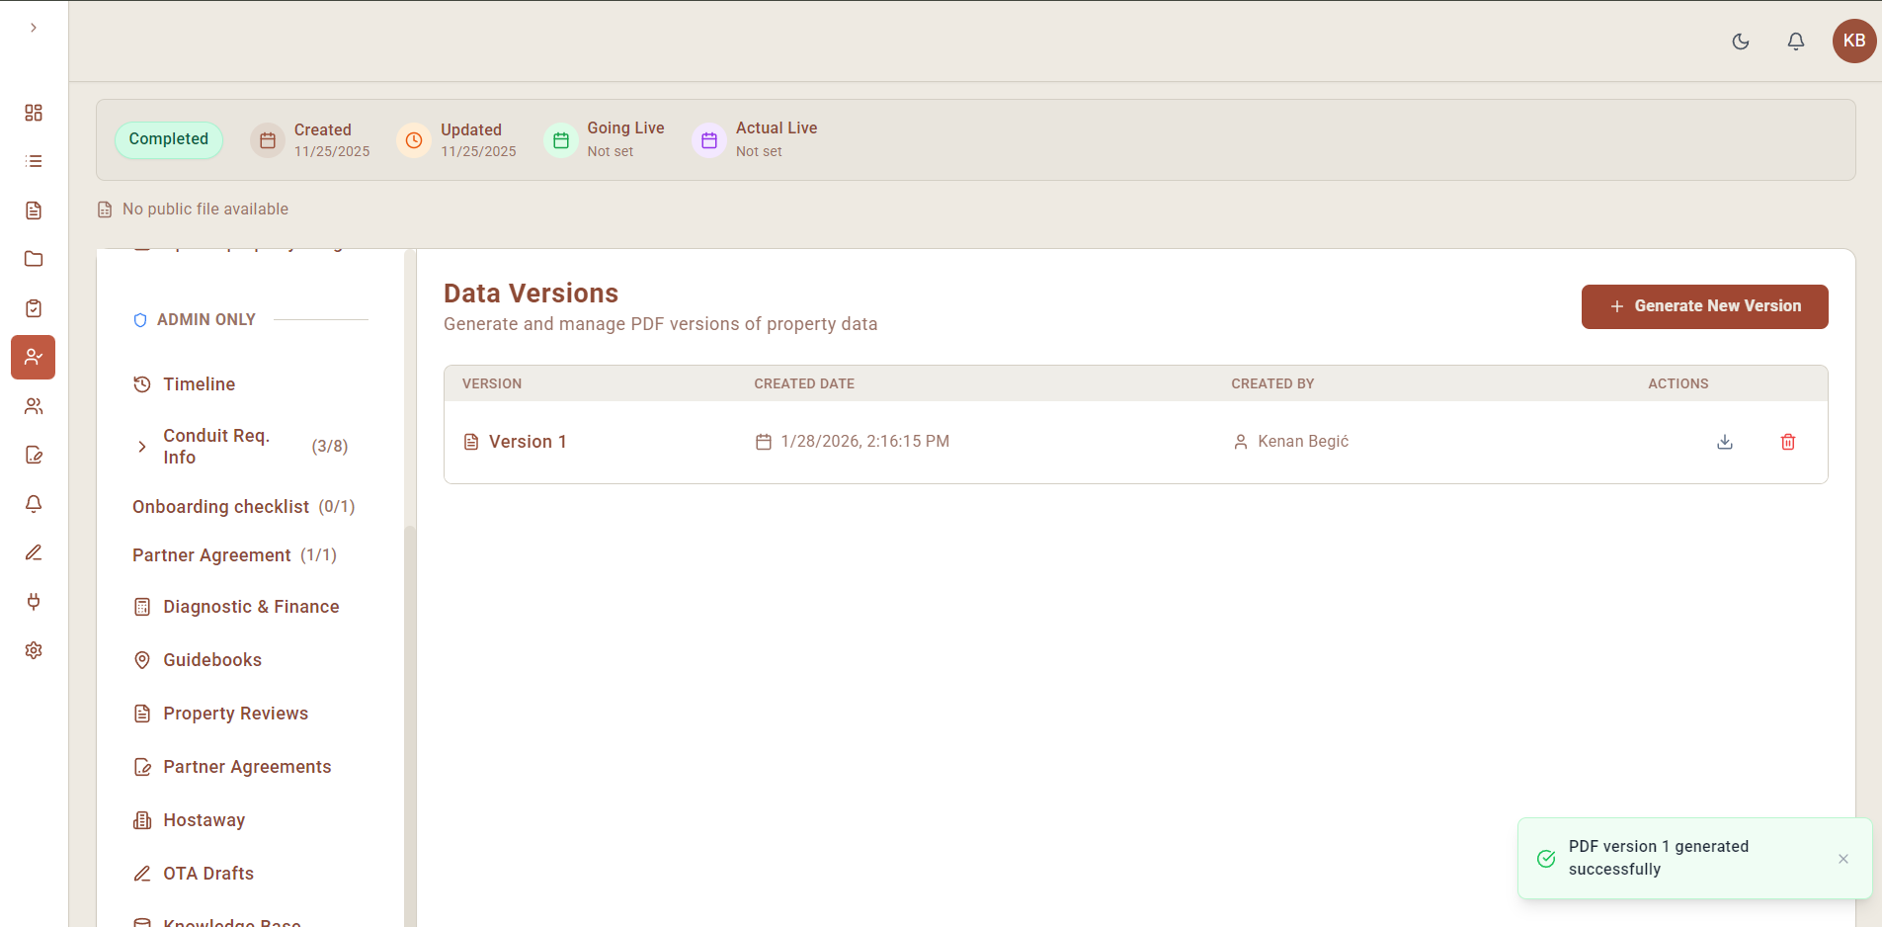This screenshot has height=927, width=1882.
Task: Select the signature/edit contract sidebar icon
Action: tap(33, 455)
